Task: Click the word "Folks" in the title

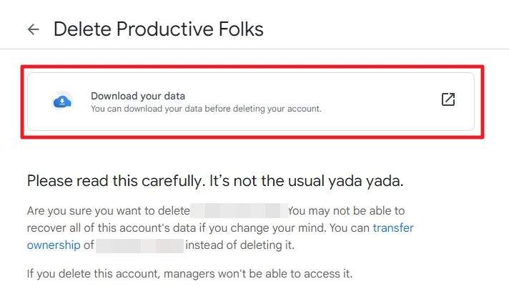Action: click(241, 29)
